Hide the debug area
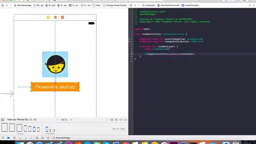 click(x=3, y=138)
